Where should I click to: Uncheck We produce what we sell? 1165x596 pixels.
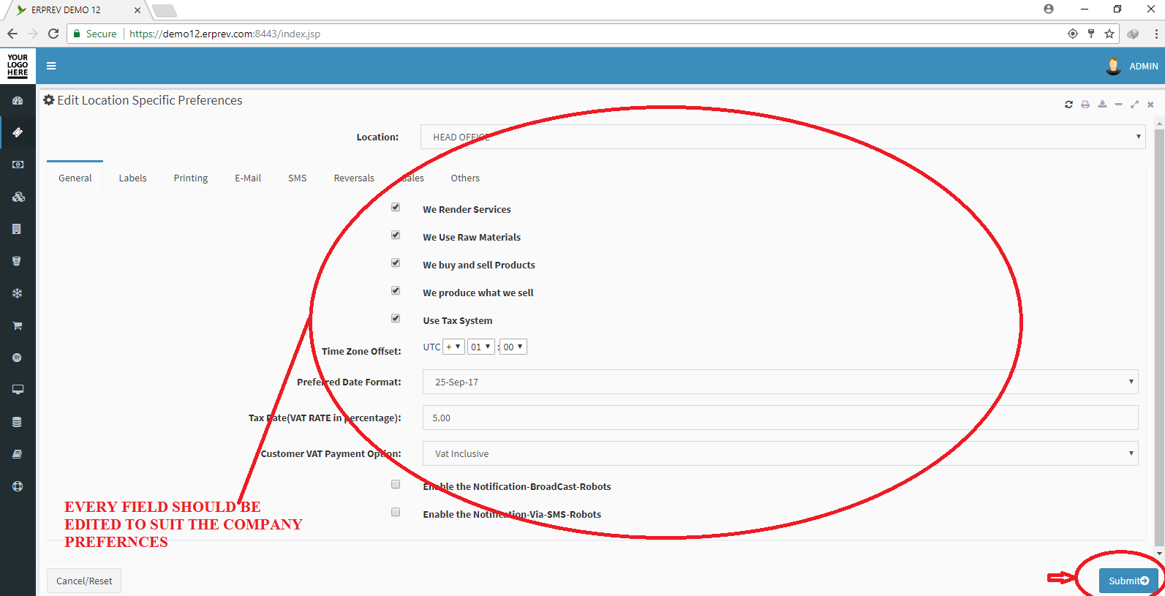[x=396, y=290]
